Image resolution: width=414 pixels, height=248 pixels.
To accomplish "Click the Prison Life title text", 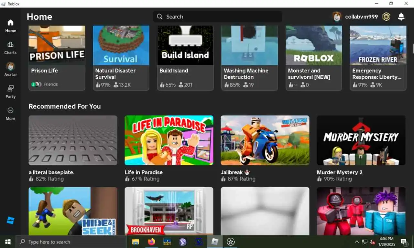I will (44, 70).
